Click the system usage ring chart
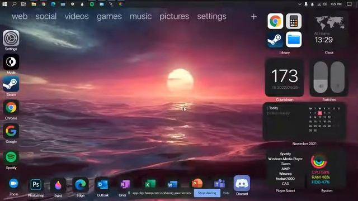This screenshot has height=201, width=358. coord(319,161)
